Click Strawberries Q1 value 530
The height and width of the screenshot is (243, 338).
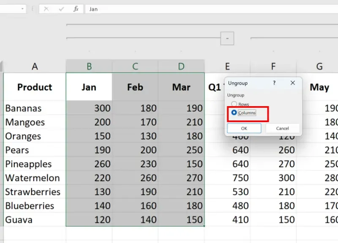(x=227, y=192)
